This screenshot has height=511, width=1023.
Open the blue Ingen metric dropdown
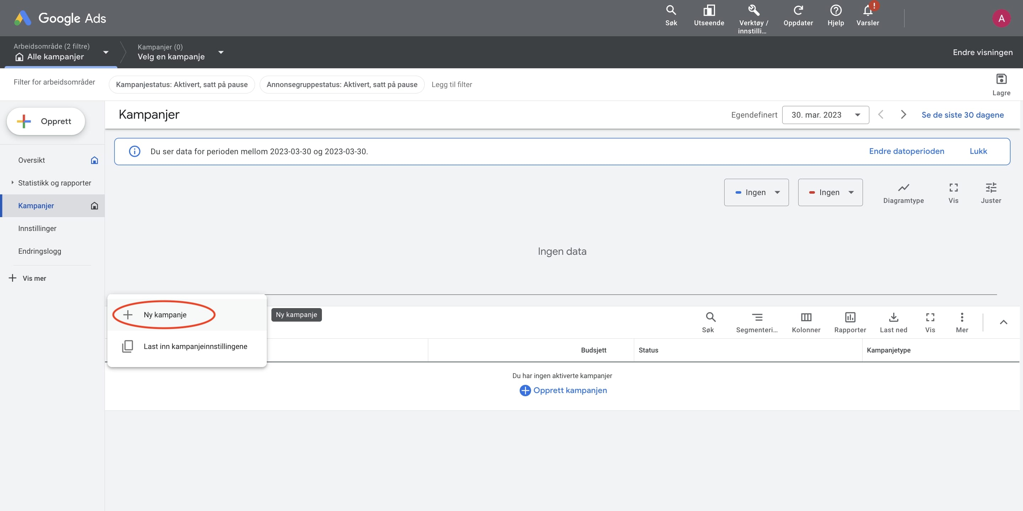click(756, 192)
